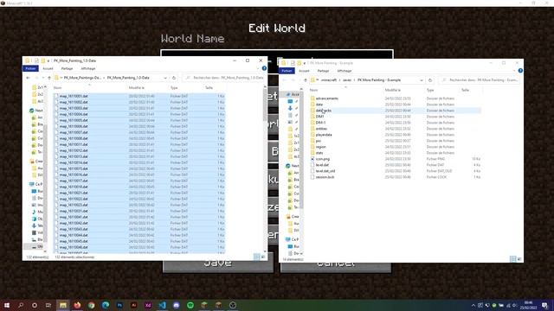Open taskbar search magnifier

tap(21, 305)
